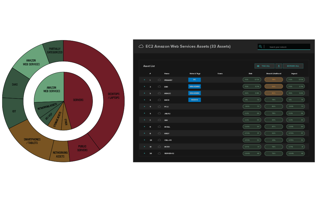Image resolution: width=317 pixels, height=202 pixels.
Task: Open the CELL-OS asset name
Action: coord(168,140)
